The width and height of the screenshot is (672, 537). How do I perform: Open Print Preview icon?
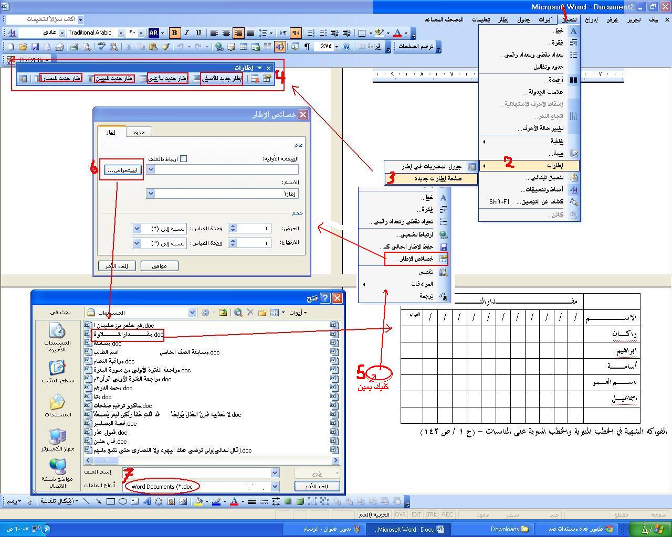[87, 47]
